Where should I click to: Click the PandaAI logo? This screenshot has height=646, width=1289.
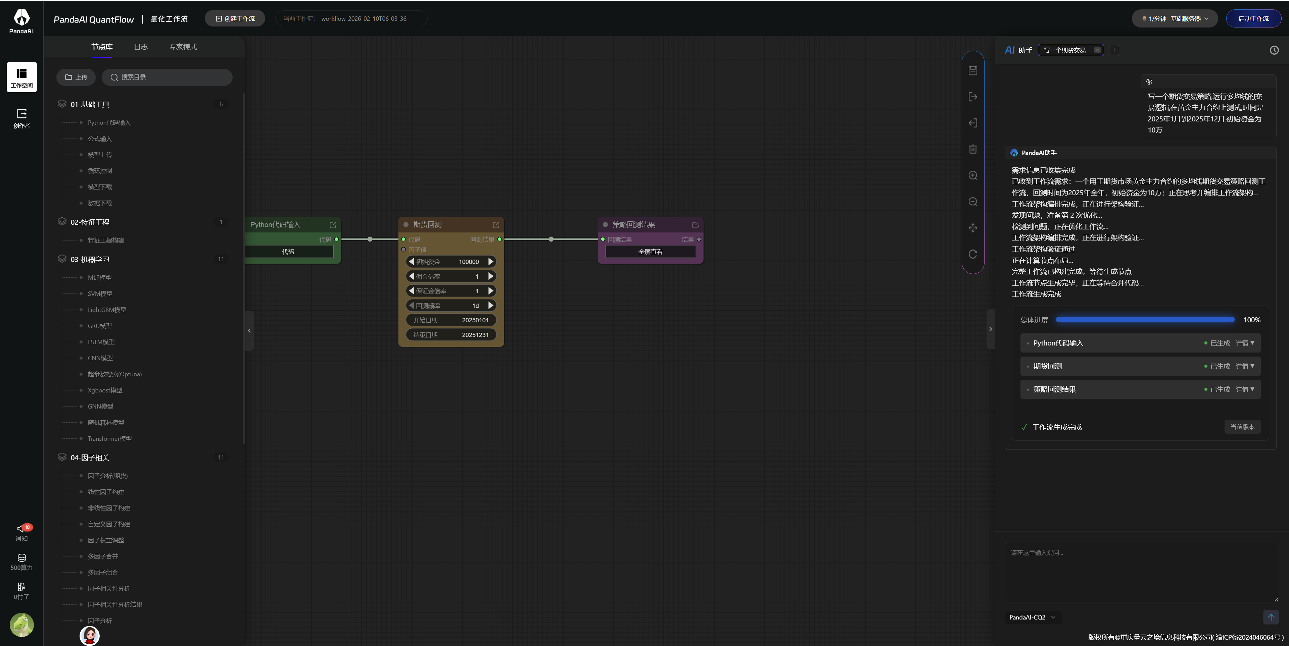pos(21,21)
